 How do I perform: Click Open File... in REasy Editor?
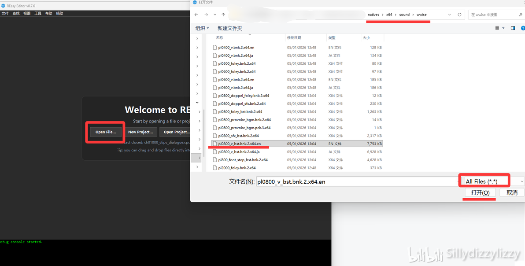click(x=105, y=132)
